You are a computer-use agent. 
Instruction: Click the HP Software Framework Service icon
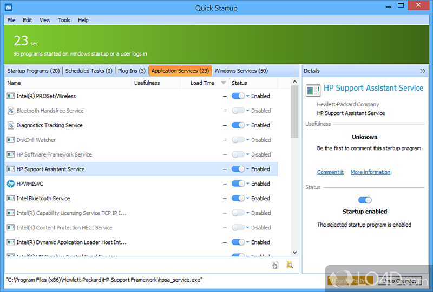click(x=10, y=154)
